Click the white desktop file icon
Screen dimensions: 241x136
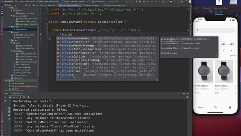pyautogui.click(x=219, y=2)
